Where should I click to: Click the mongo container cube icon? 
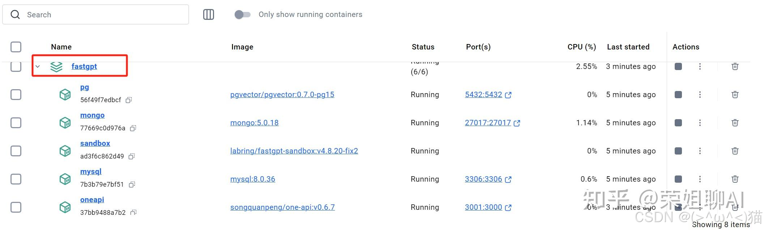coord(65,123)
